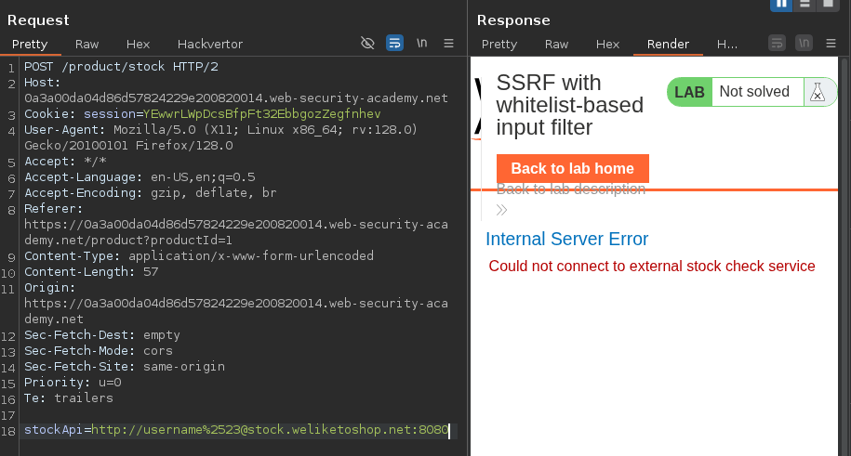Open the Hackvertor tab in Request
Image resolution: width=851 pixels, height=456 pixels.
coord(210,44)
